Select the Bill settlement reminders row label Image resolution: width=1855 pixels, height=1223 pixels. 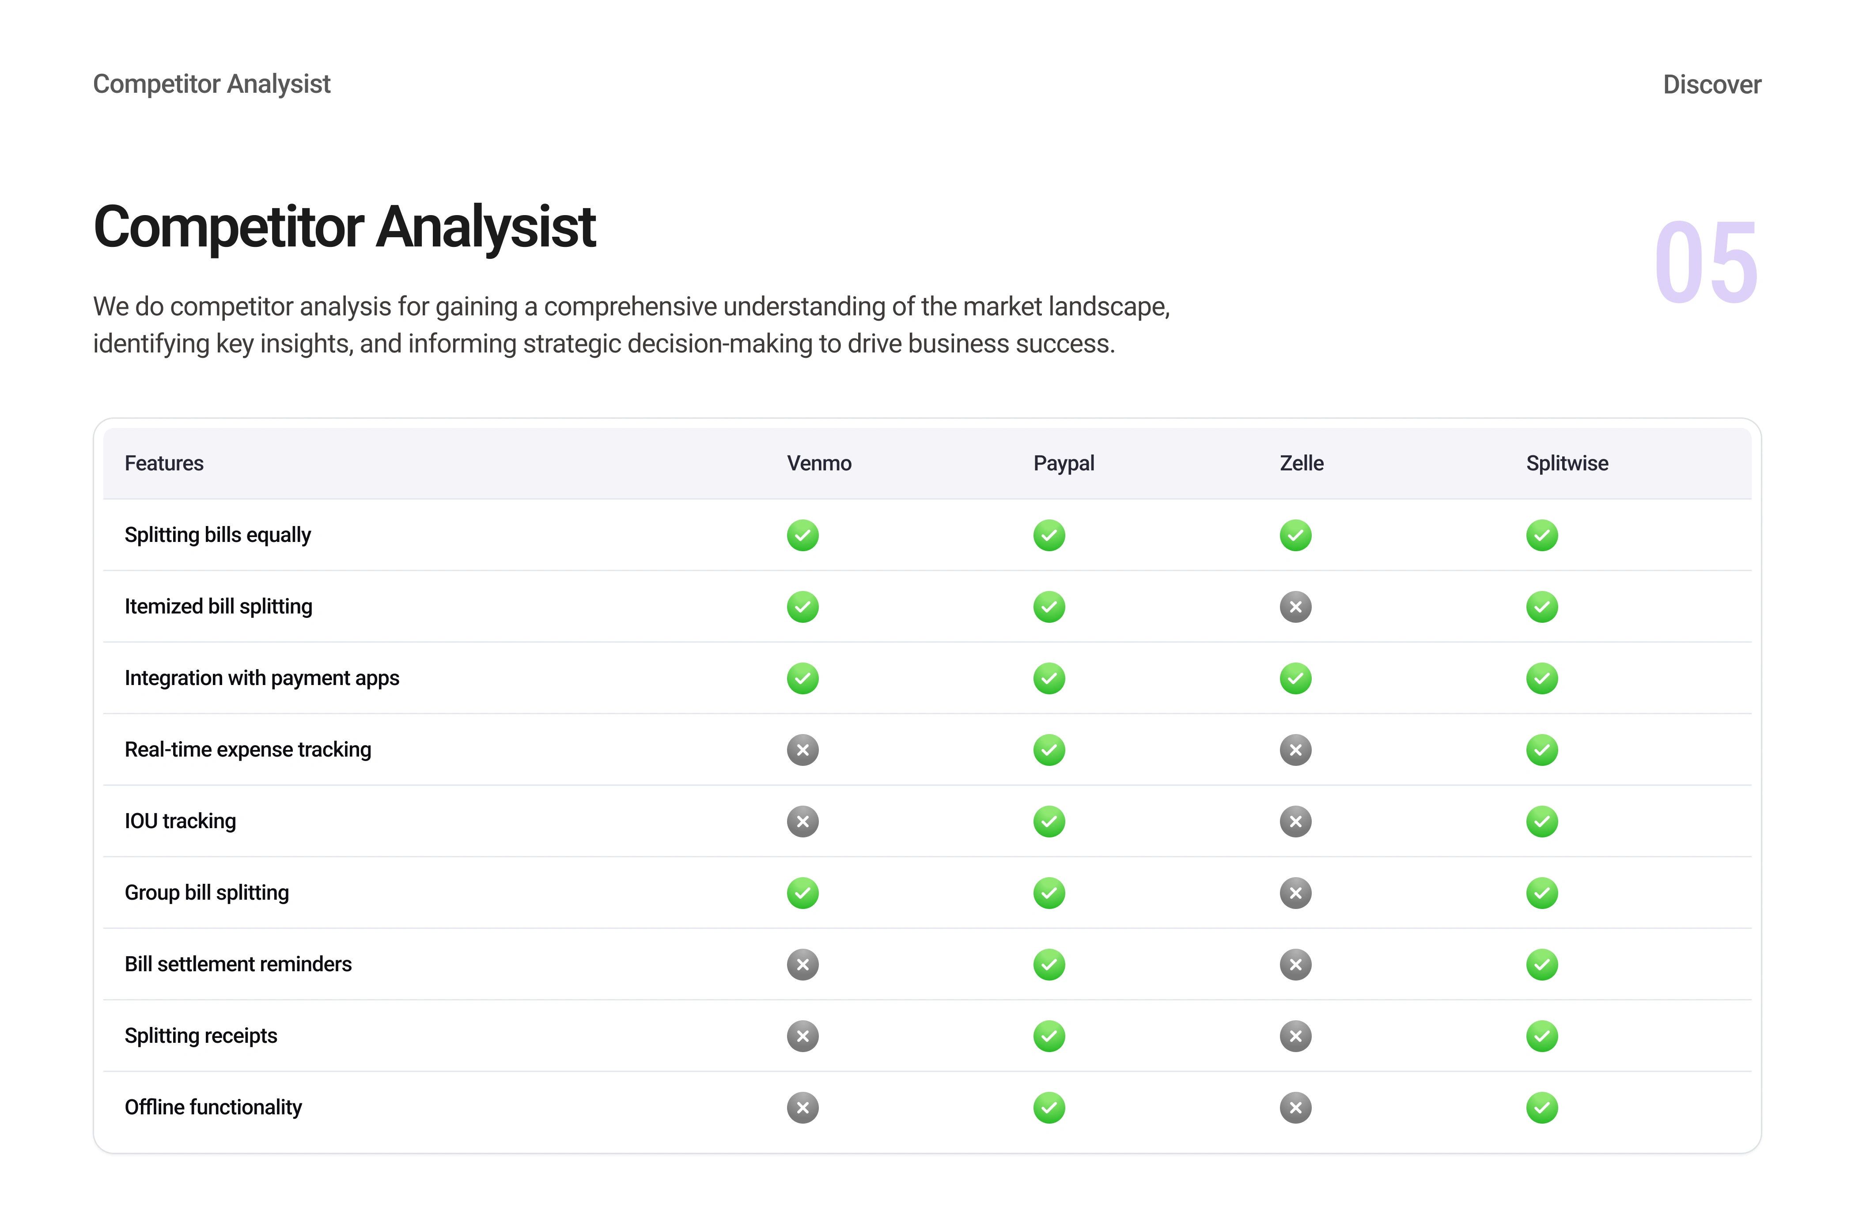[x=238, y=965]
